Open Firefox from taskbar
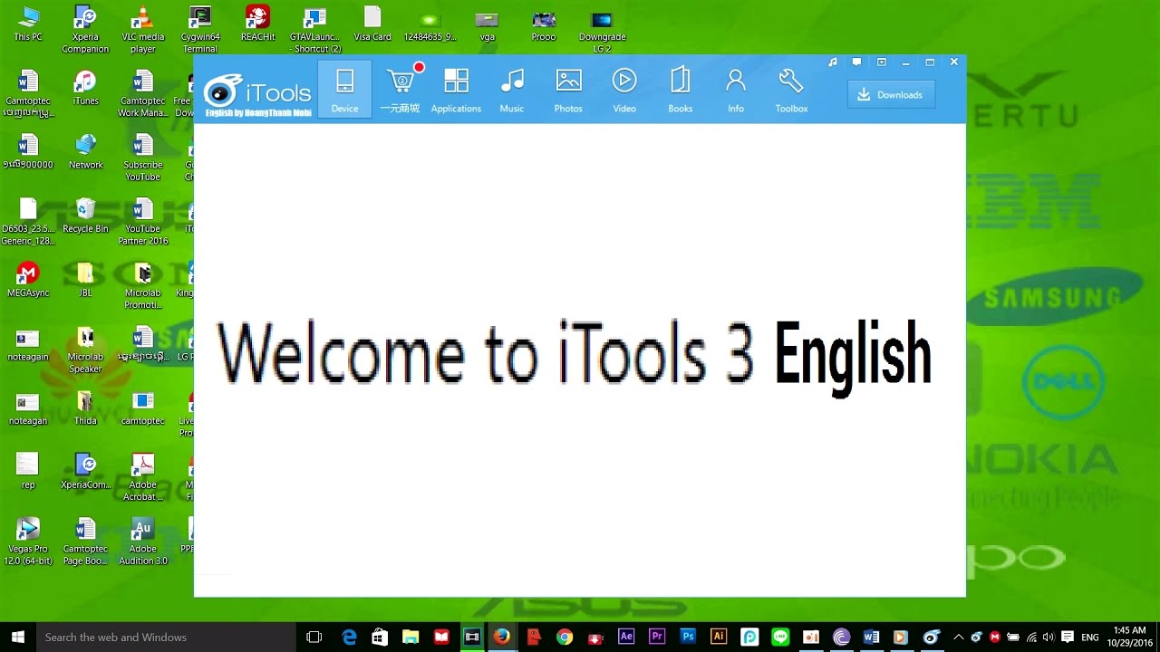 pyautogui.click(x=502, y=637)
